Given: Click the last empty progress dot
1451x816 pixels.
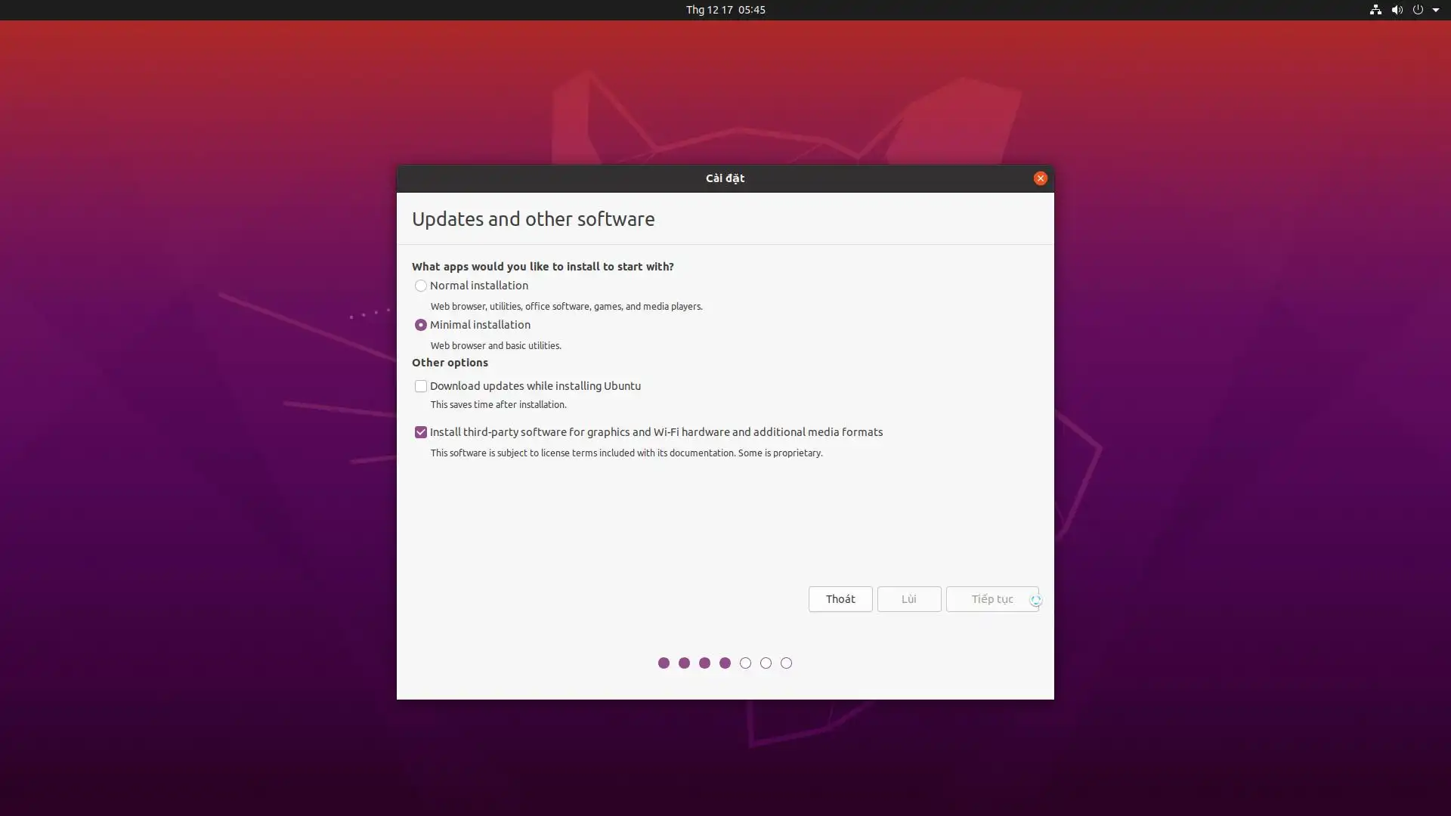Looking at the screenshot, I should point(786,663).
